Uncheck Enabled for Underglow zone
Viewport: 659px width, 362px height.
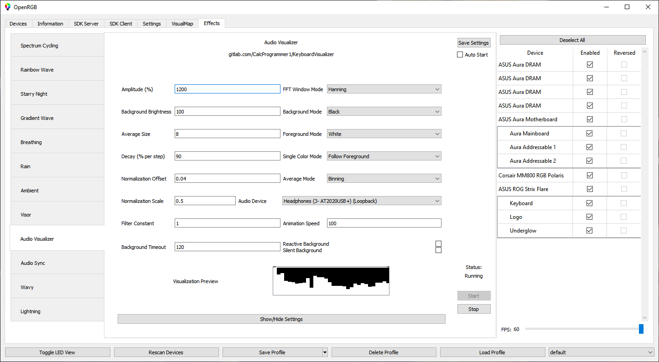(589, 231)
